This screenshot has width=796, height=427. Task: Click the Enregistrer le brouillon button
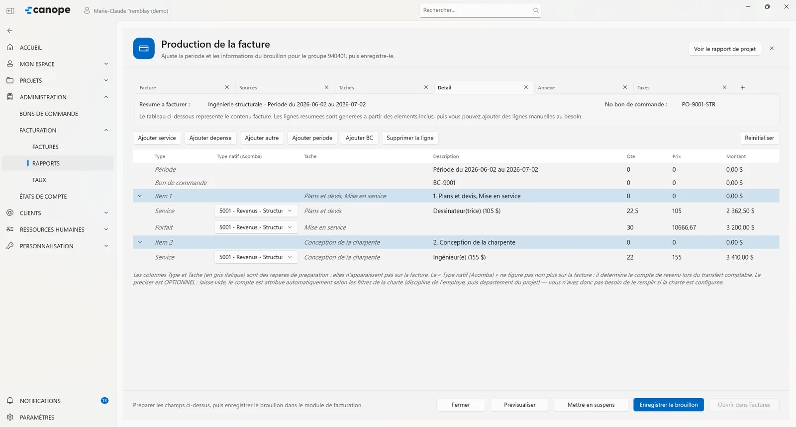tap(669, 405)
